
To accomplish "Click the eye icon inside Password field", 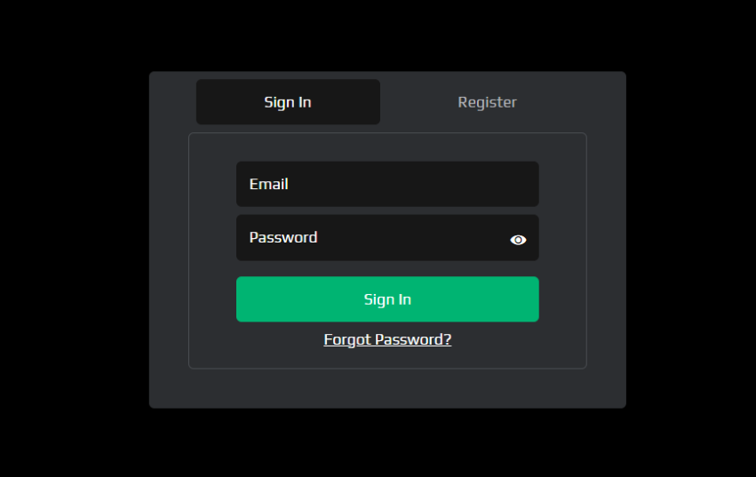I will point(518,240).
